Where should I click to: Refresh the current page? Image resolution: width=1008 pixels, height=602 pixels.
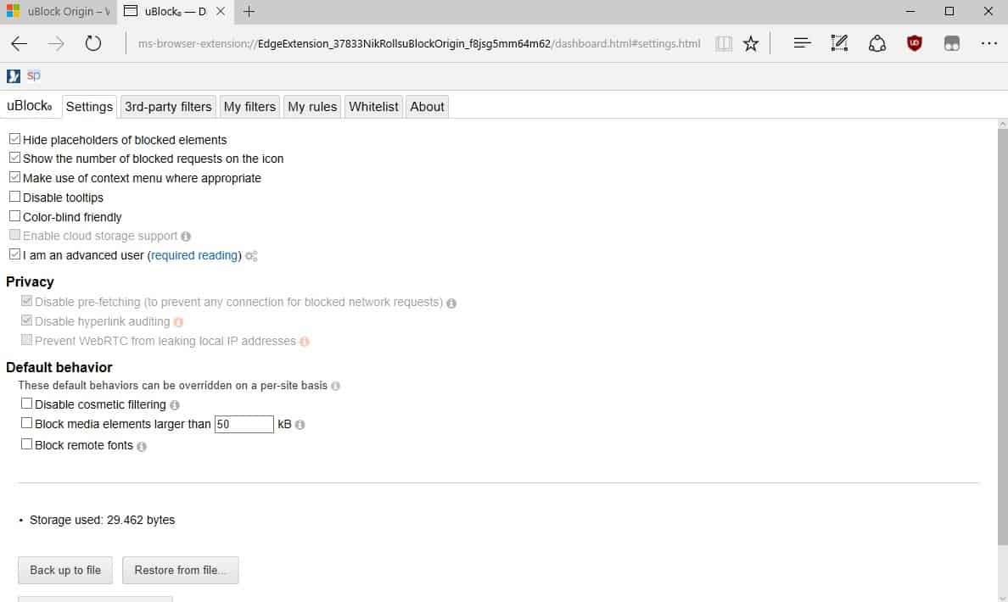click(93, 44)
